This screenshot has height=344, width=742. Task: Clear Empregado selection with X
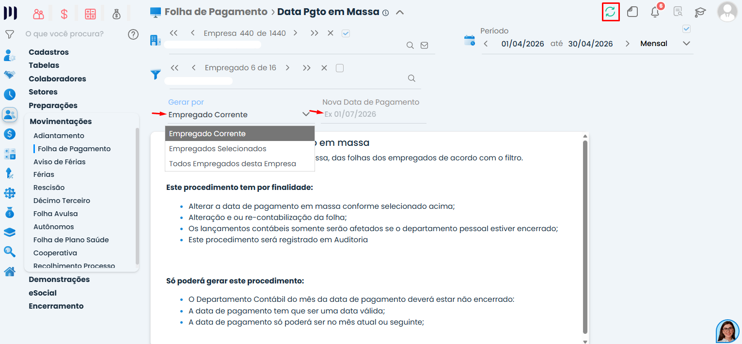click(324, 68)
